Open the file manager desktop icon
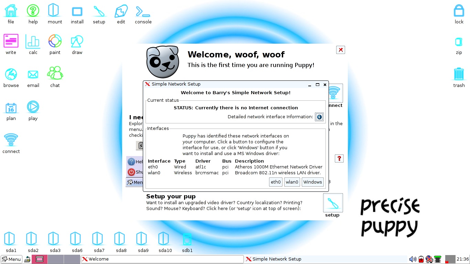Screen dimensions: 470x264 pyautogui.click(x=11, y=11)
